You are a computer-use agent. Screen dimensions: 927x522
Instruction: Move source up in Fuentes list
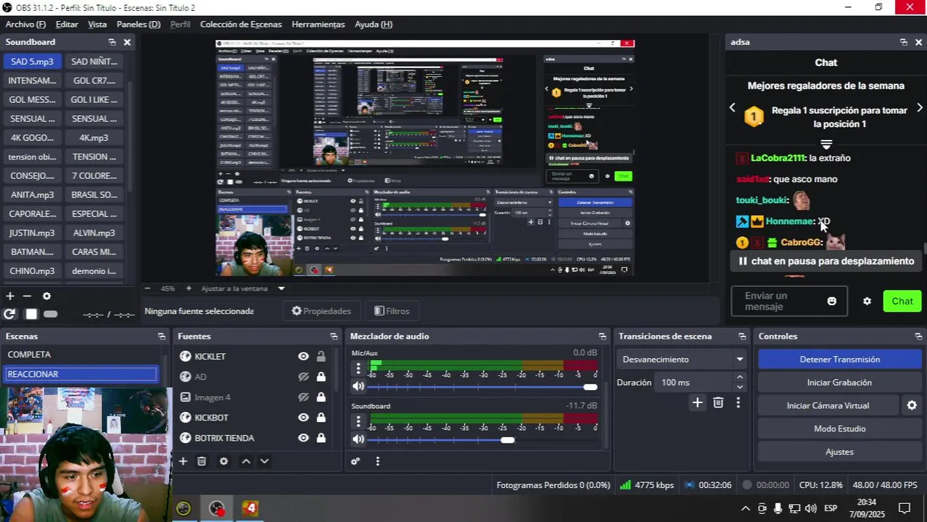pos(246,461)
